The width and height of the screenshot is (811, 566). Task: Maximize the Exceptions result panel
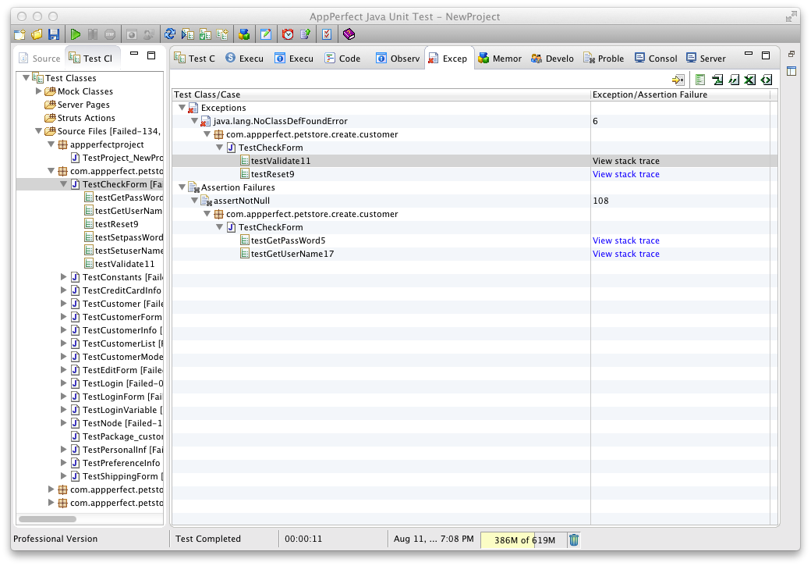coord(766,55)
